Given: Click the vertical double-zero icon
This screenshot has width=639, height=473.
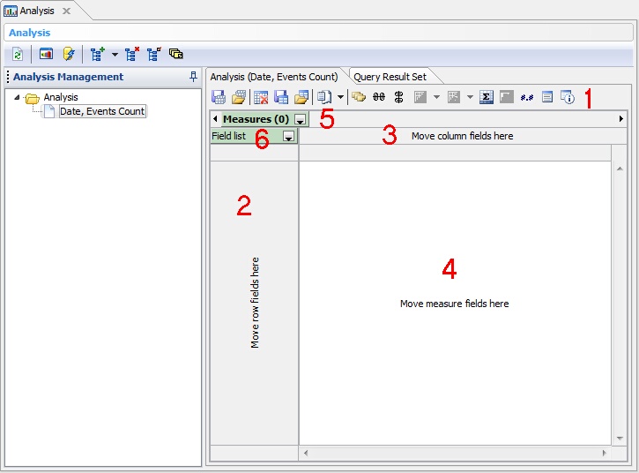Looking at the screenshot, I should pos(399,97).
